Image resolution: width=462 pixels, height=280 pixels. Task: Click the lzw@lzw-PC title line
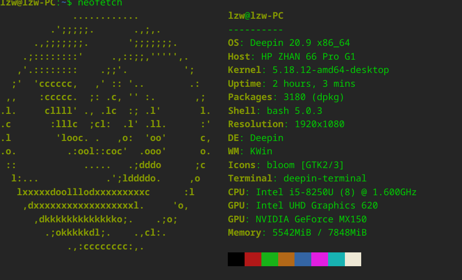256,16
